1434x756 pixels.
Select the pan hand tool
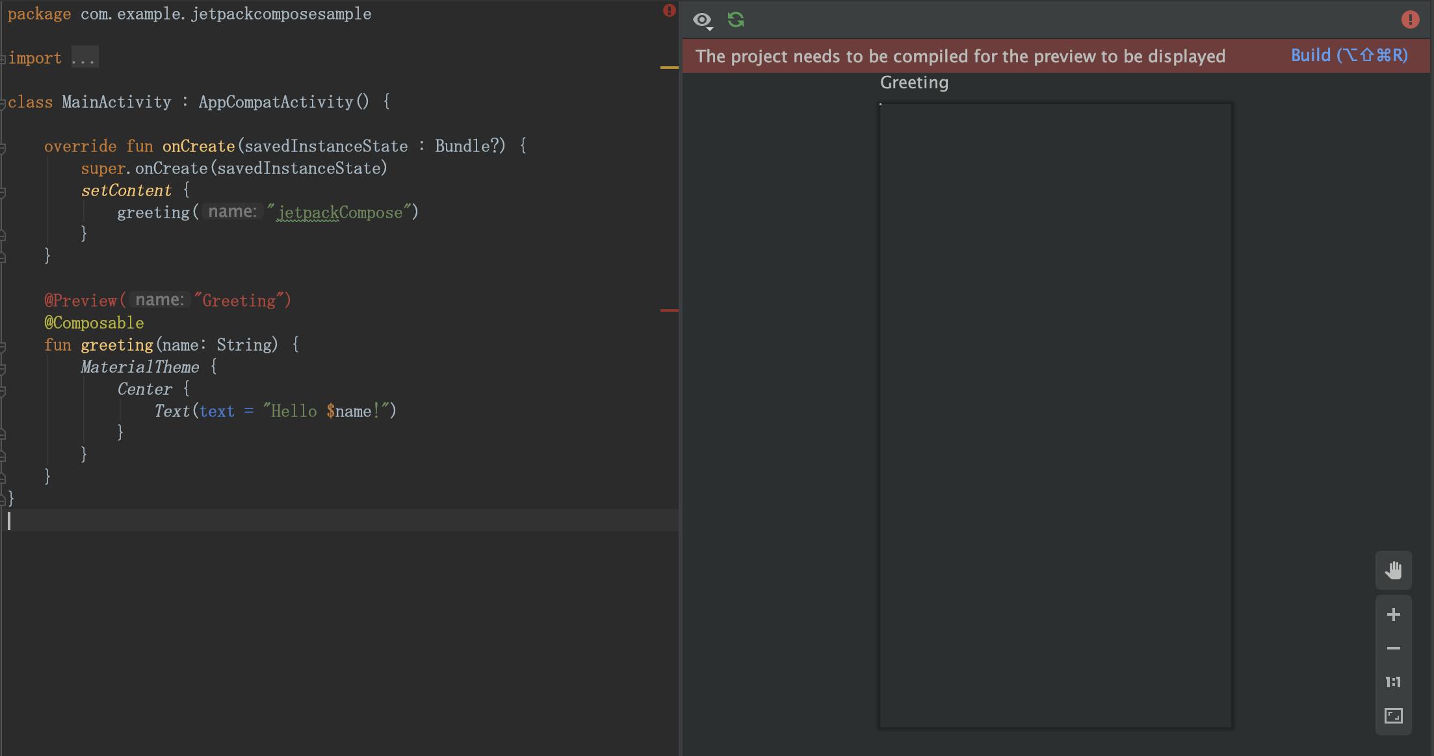point(1393,571)
